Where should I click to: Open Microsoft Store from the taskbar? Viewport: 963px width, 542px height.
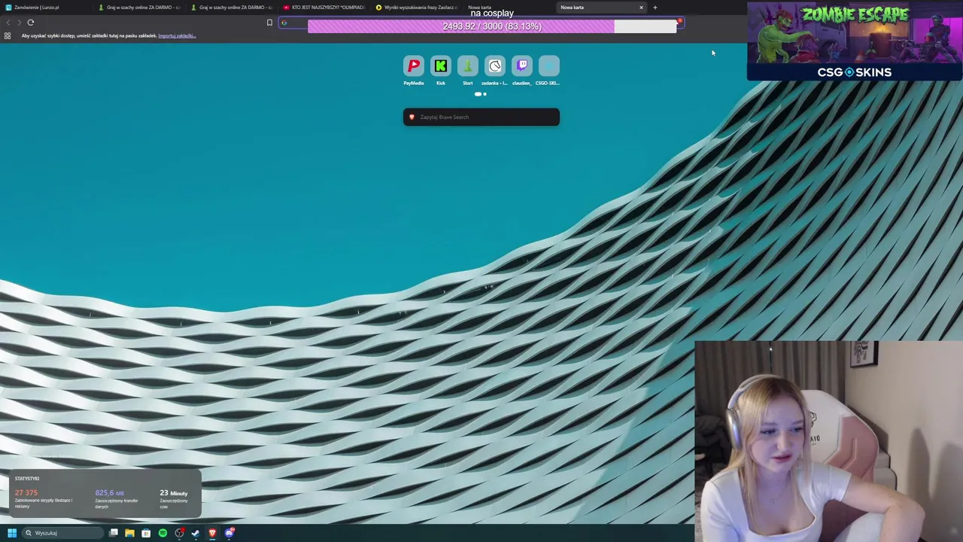tap(146, 533)
